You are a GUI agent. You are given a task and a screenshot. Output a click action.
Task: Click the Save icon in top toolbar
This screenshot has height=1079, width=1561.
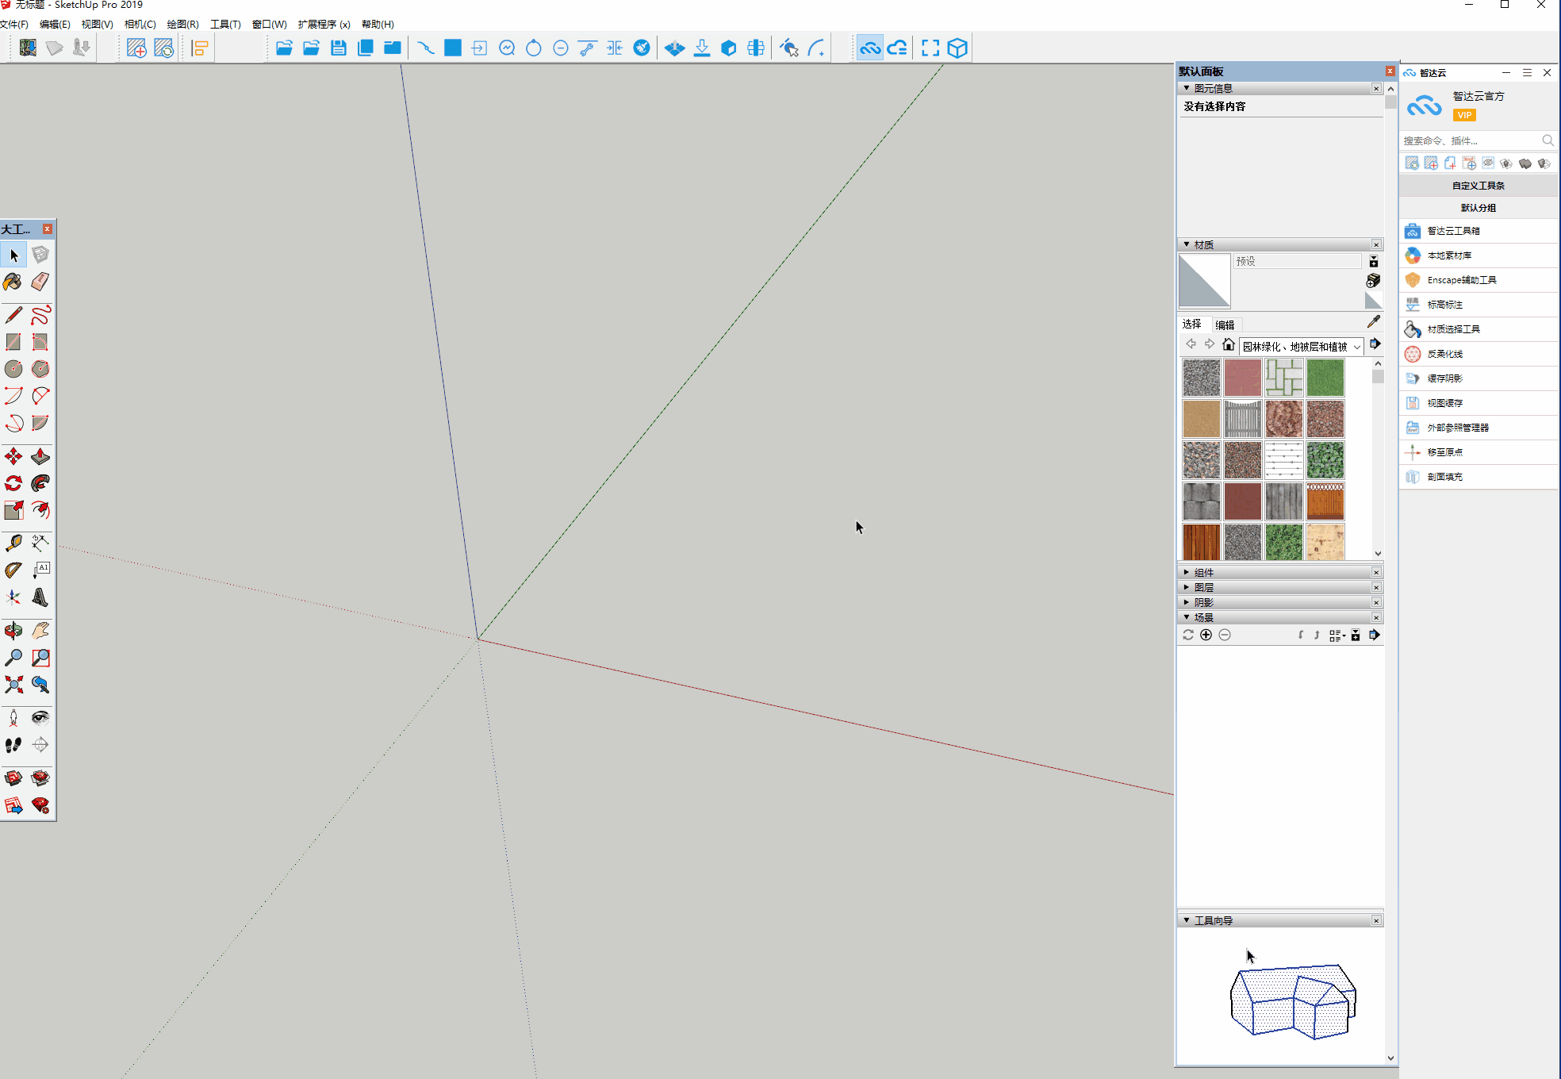(339, 48)
